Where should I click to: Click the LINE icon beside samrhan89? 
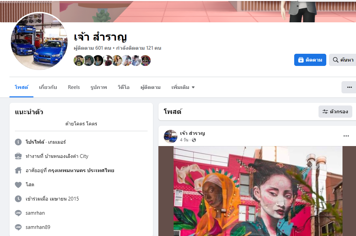[x=18, y=227]
